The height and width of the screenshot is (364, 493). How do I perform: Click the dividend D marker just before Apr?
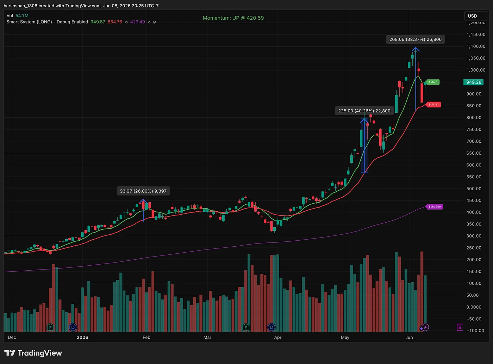(271, 327)
